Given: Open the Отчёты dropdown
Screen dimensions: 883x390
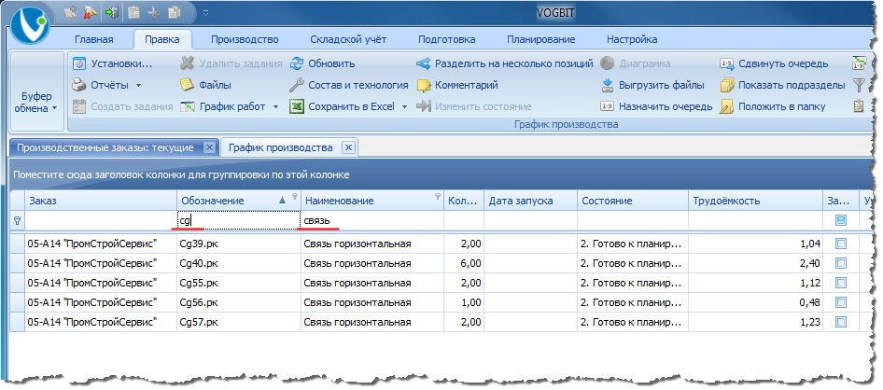Looking at the screenshot, I should click(138, 86).
